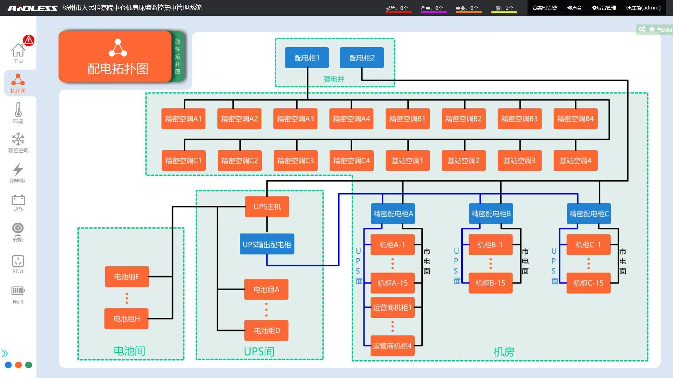Expand the sidebar with double chevron

(x=5, y=353)
